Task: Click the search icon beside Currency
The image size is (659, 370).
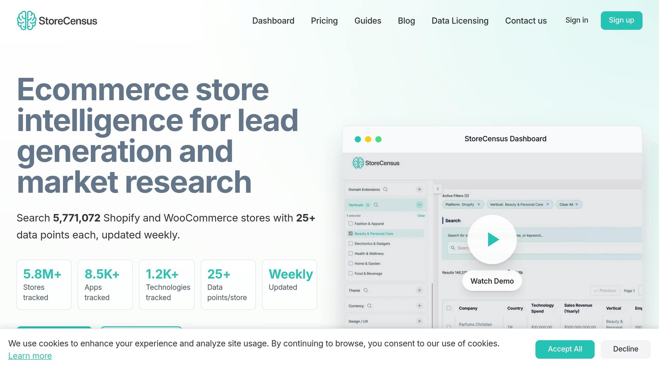Action: (x=369, y=306)
